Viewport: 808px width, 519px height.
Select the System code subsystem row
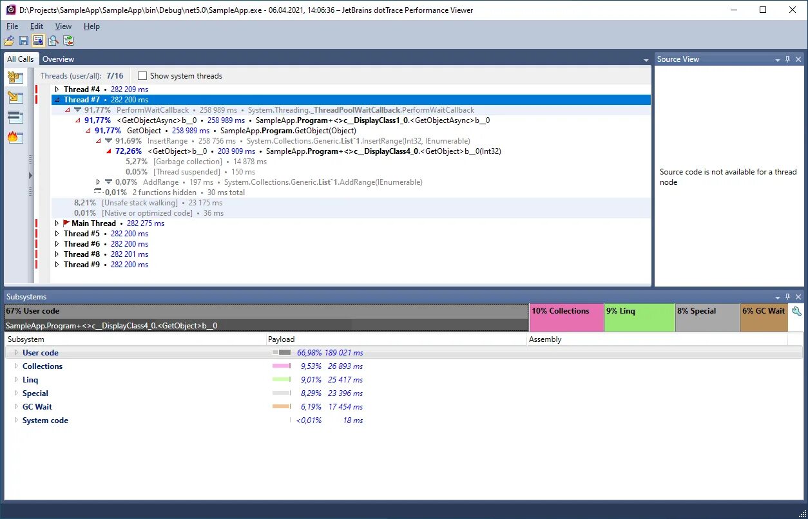403,420
